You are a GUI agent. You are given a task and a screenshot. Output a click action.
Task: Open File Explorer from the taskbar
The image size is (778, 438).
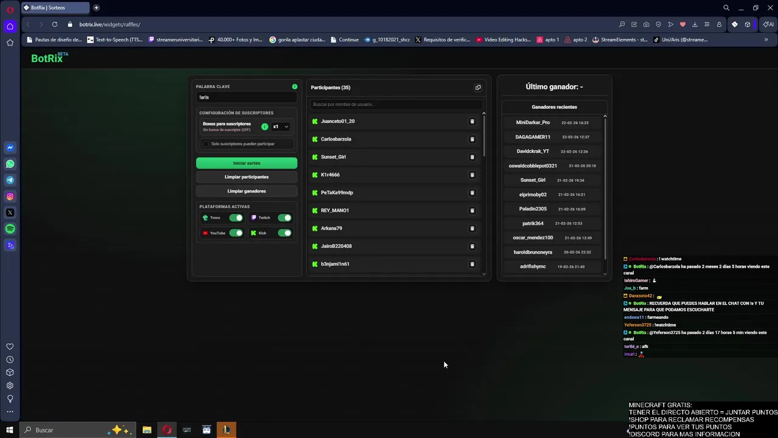(147, 430)
